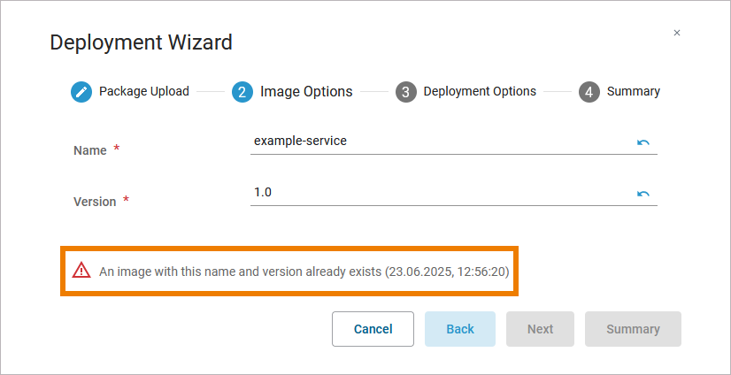The image size is (731, 375).
Task: Click the disabled Next button
Action: coord(540,329)
